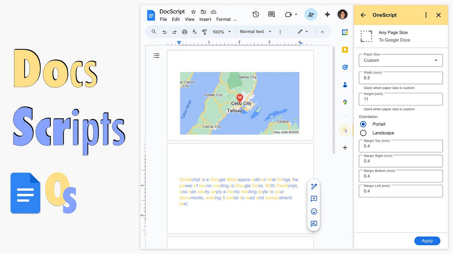Image resolution: width=453 pixels, height=254 pixels.
Task: Click the Cebu City map image
Action: pos(240,103)
